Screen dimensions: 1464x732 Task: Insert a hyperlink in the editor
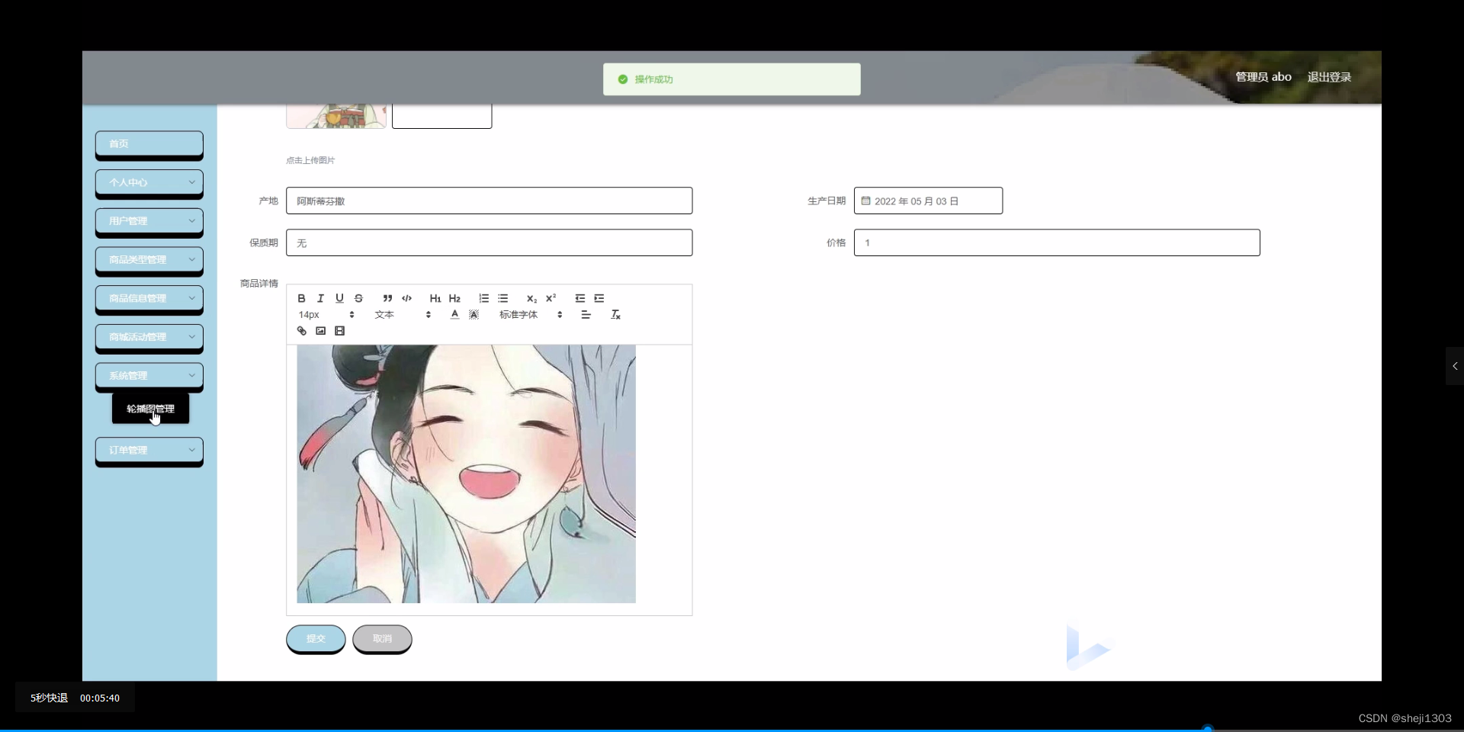coord(300,330)
